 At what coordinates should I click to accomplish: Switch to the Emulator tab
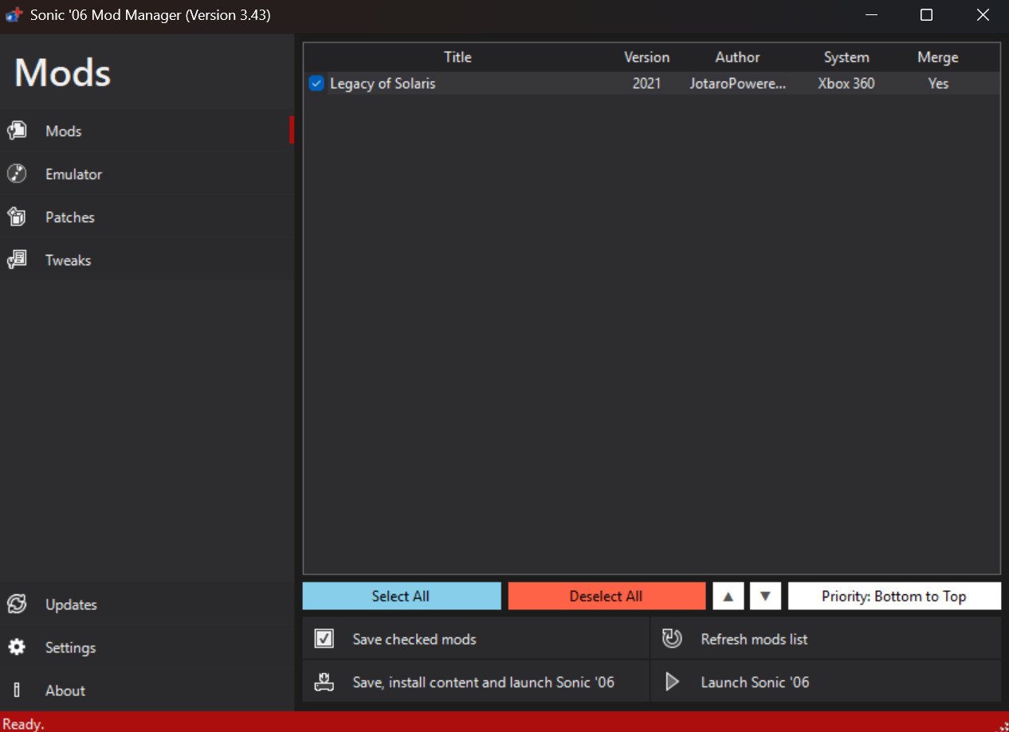(74, 174)
